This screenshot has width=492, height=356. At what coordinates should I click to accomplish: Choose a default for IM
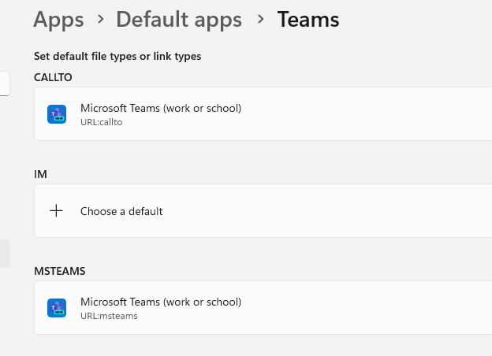pyautogui.click(x=263, y=210)
